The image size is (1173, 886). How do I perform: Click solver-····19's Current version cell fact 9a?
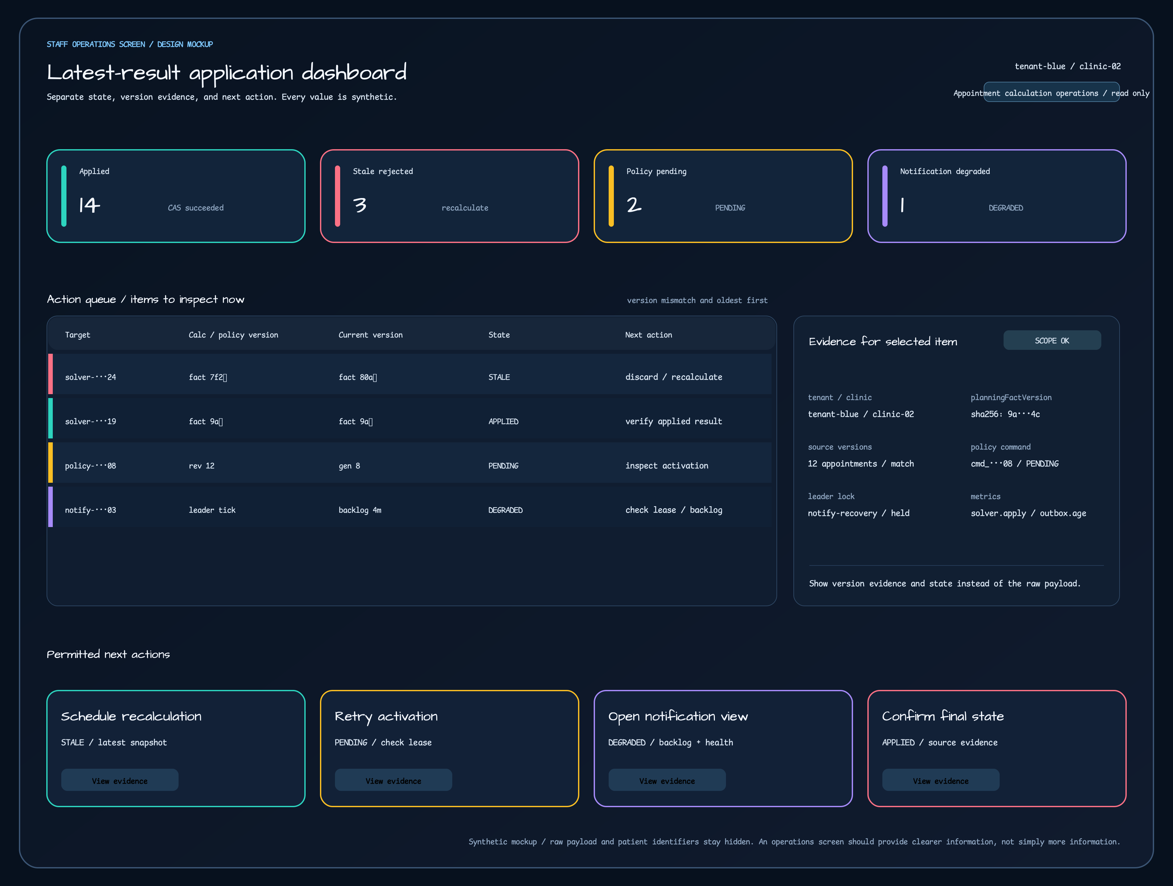pyautogui.click(x=356, y=422)
